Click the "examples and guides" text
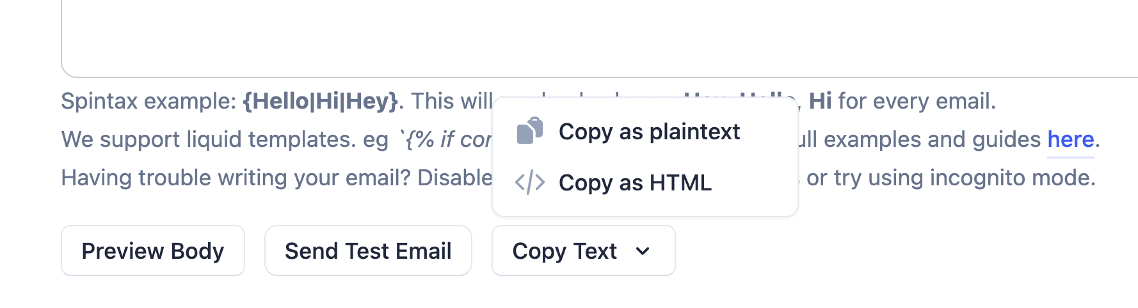Image resolution: width=1138 pixels, height=308 pixels. [932, 139]
